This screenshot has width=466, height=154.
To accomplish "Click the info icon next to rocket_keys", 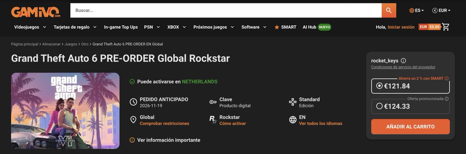I will (403, 61).
